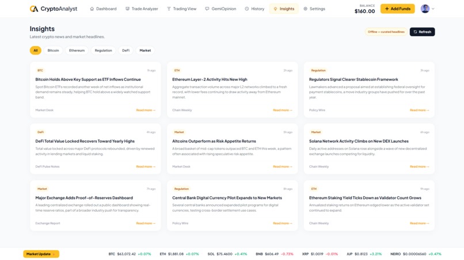Screen dimensions: 464x260
Task: Click the BTC $63,072.42 ticker entry
Action: tap(130, 254)
